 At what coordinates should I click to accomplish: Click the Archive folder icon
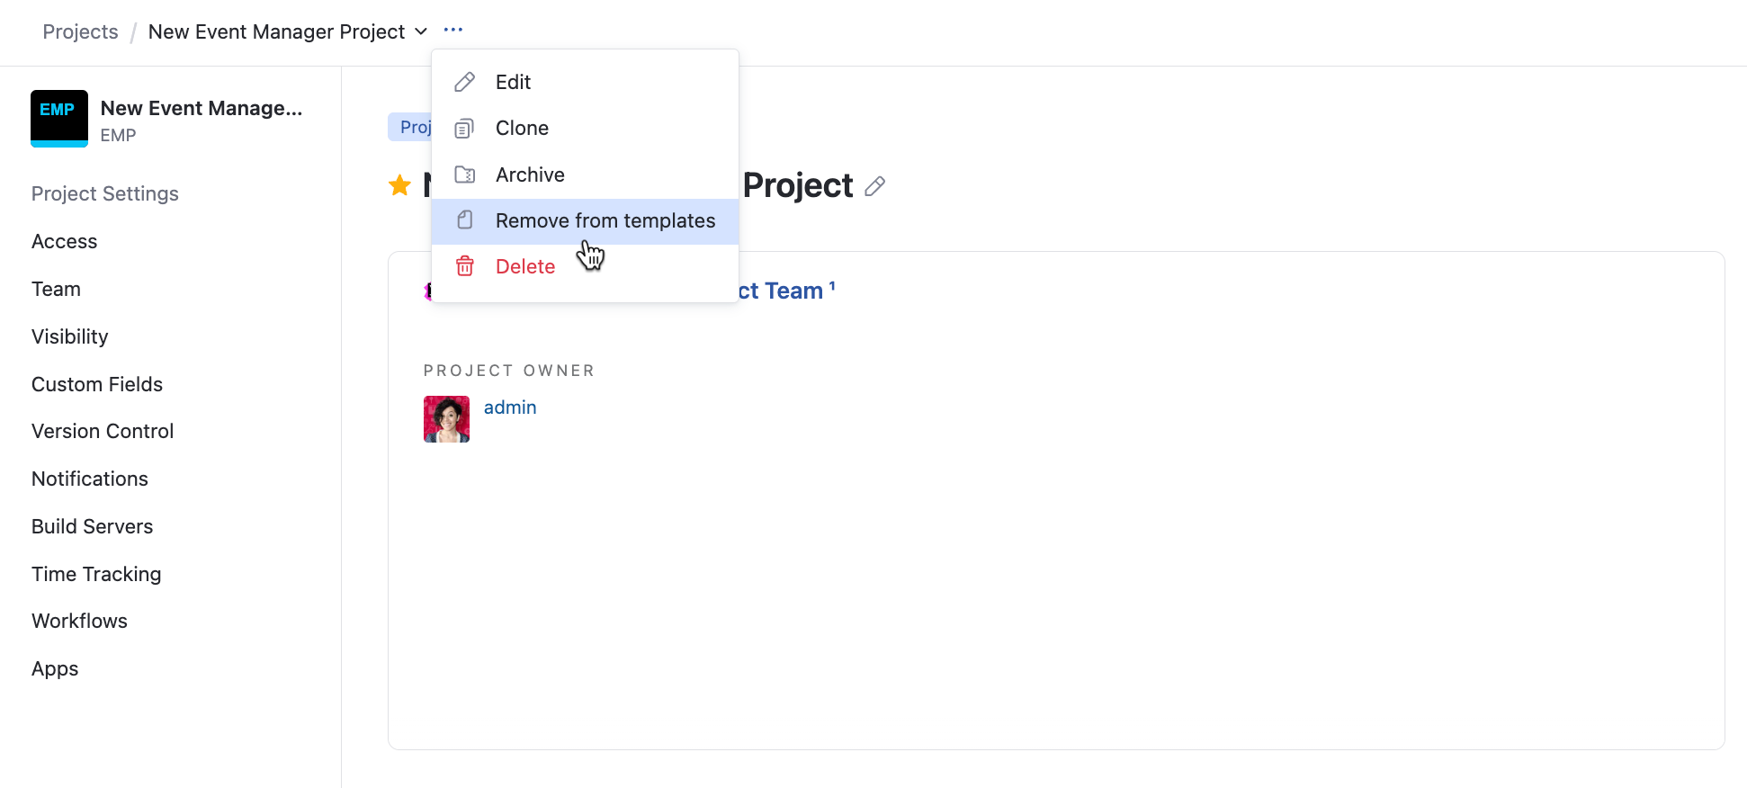coord(464,175)
